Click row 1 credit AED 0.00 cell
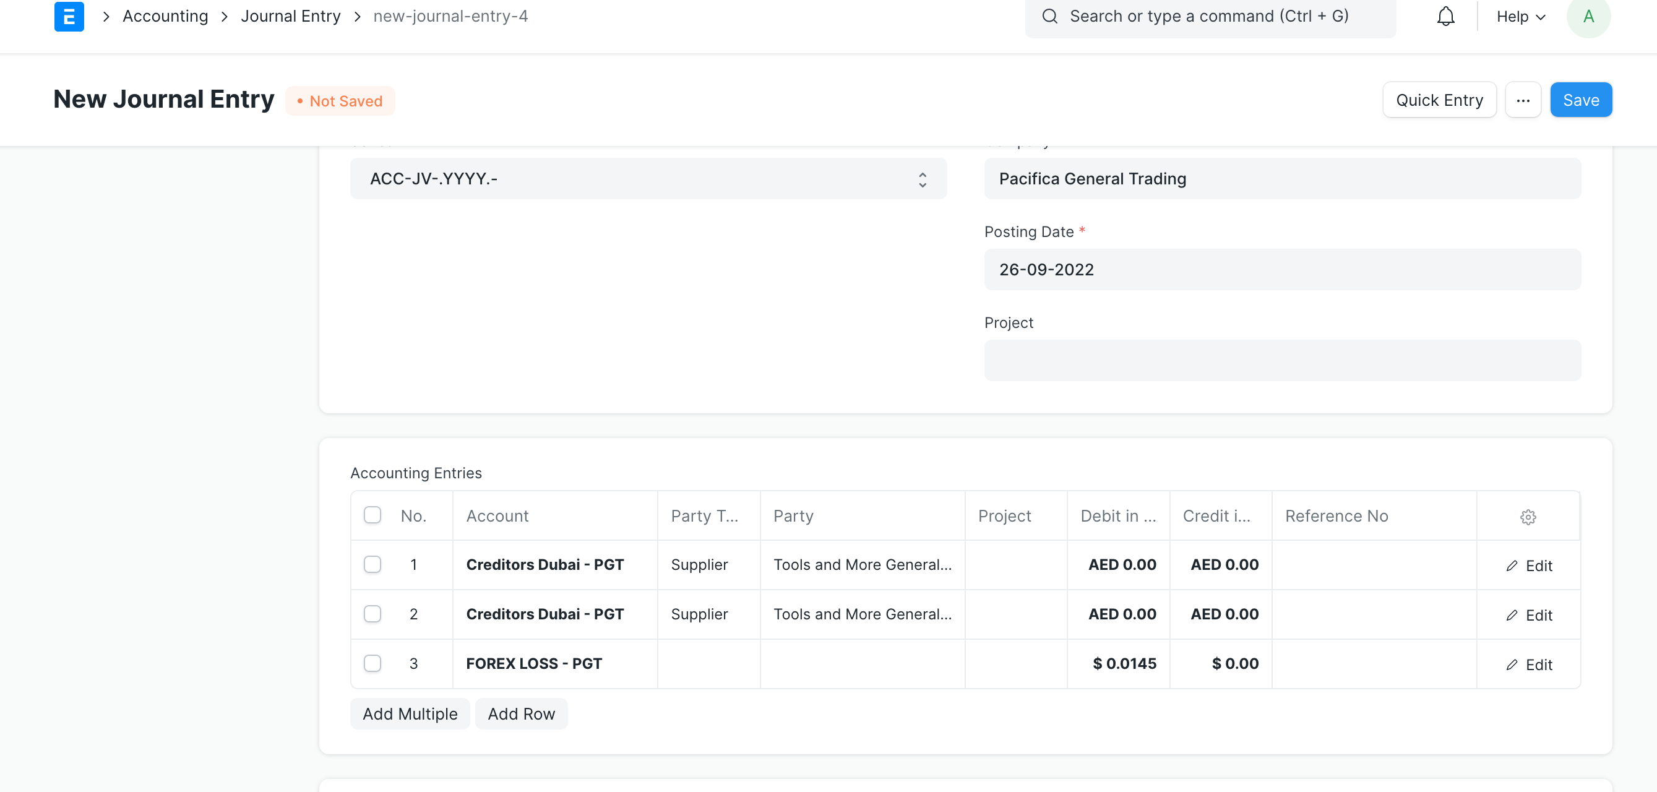 pos(1220,565)
